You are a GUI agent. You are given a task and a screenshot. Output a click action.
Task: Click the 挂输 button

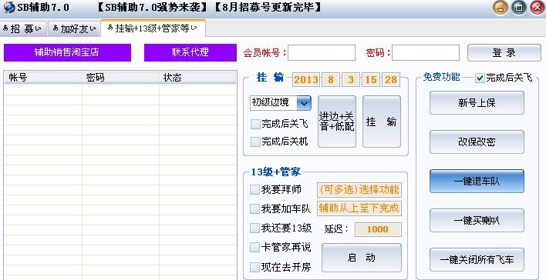coord(382,122)
